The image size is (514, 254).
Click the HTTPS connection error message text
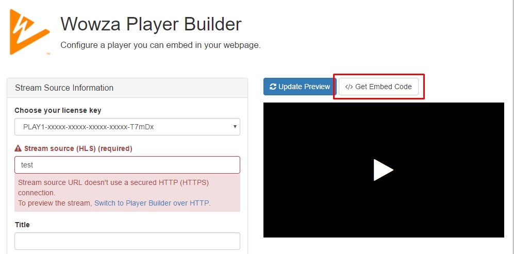tap(113, 188)
